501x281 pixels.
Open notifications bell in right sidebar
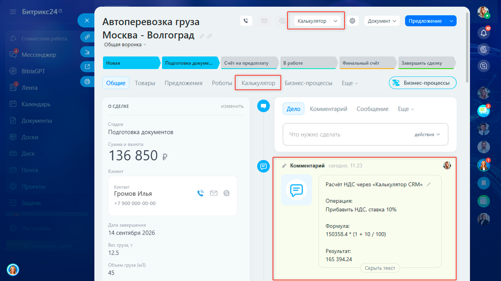pyautogui.click(x=484, y=33)
